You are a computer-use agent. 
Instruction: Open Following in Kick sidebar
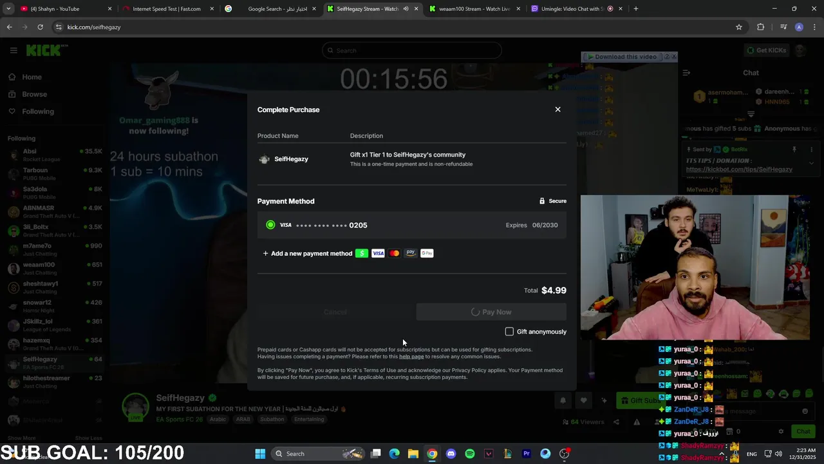(38, 111)
